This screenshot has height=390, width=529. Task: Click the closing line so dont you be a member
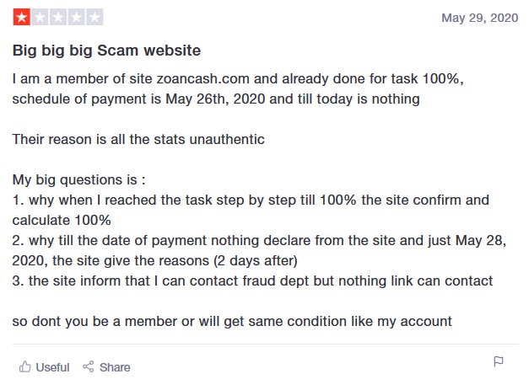point(232,321)
